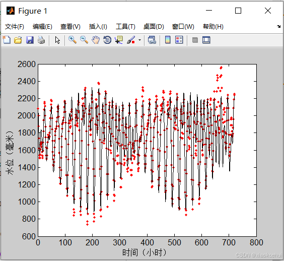Open the 工具(T) menu
The image size is (284, 261).
125,27
